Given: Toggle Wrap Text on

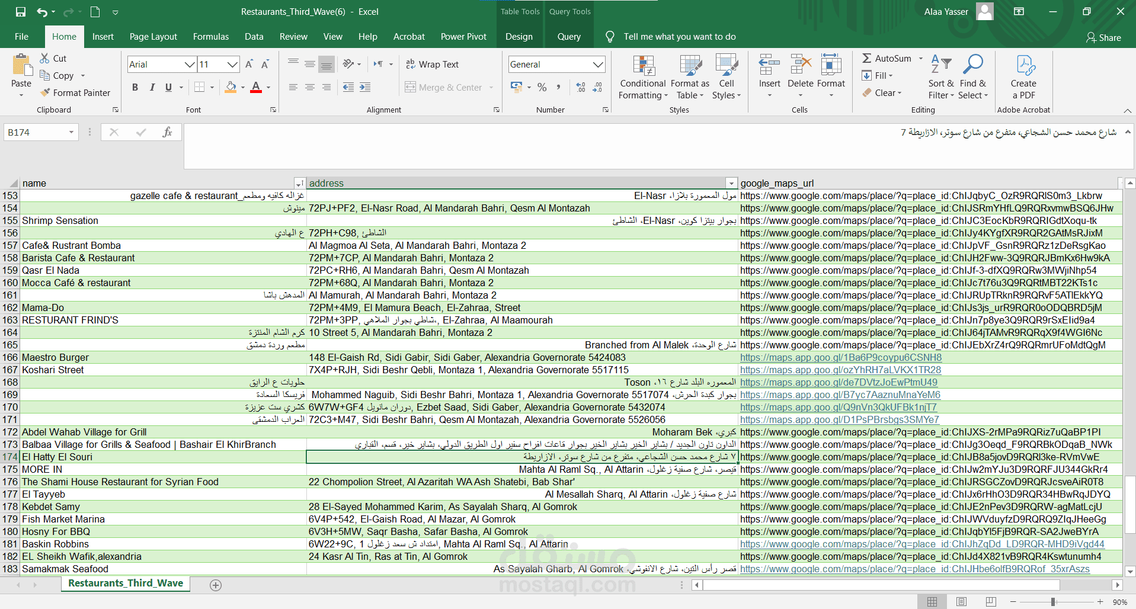Looking at the screenshot, I should pyautogui.click(x=432, y=64).
